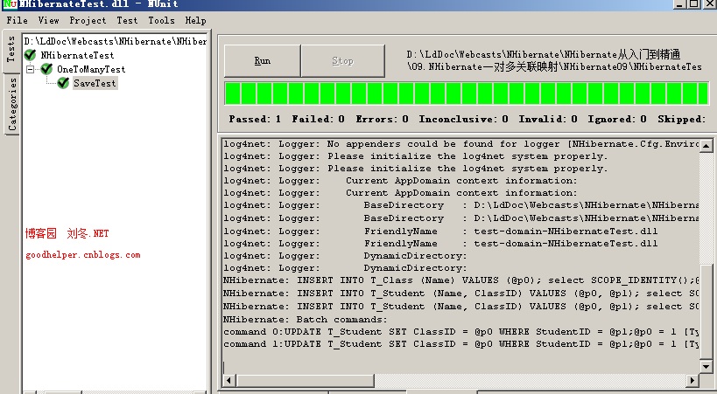717x394 pixels.
Task: Click the green checkmark beside NHibernateTest
Action: (x=30, y=55)
